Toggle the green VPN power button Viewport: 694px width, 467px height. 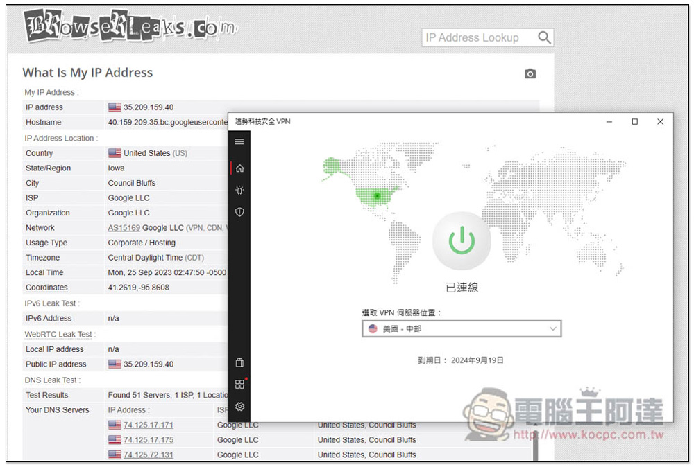pos(462,240)
